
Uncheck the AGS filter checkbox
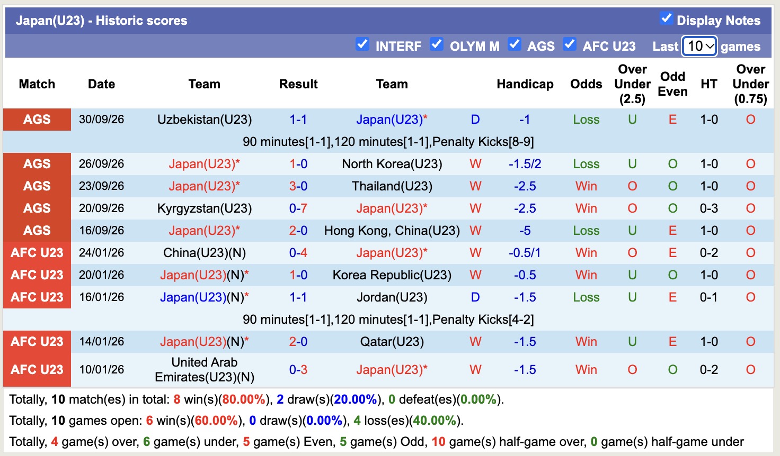[x=515, y=44]
